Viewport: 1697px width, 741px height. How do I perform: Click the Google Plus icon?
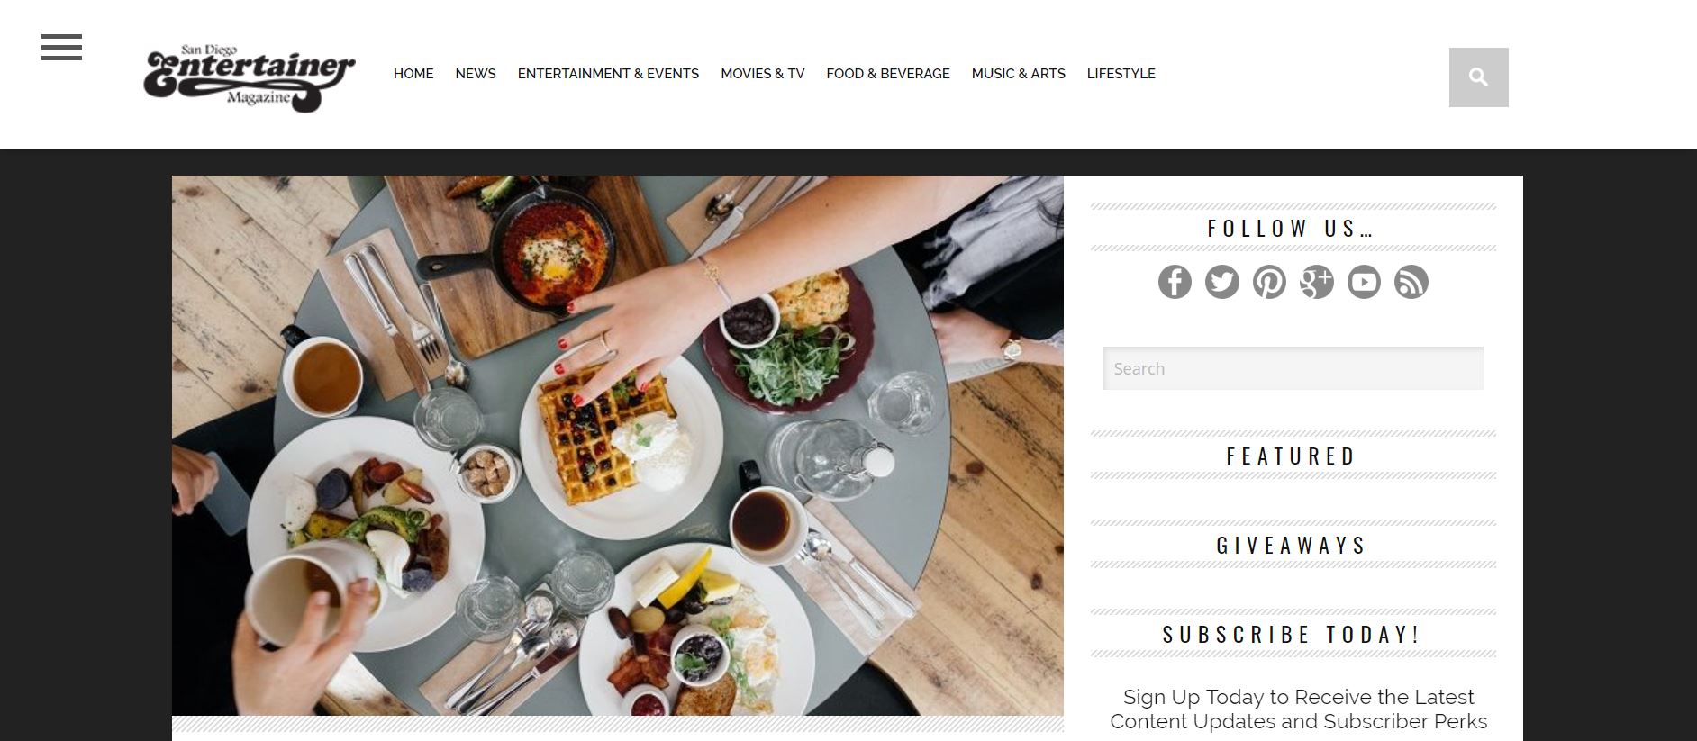[x=1316, y=282]
